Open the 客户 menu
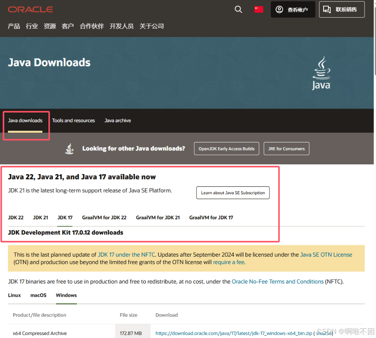This screenshot has height=338, width=376. pos(68,26)
